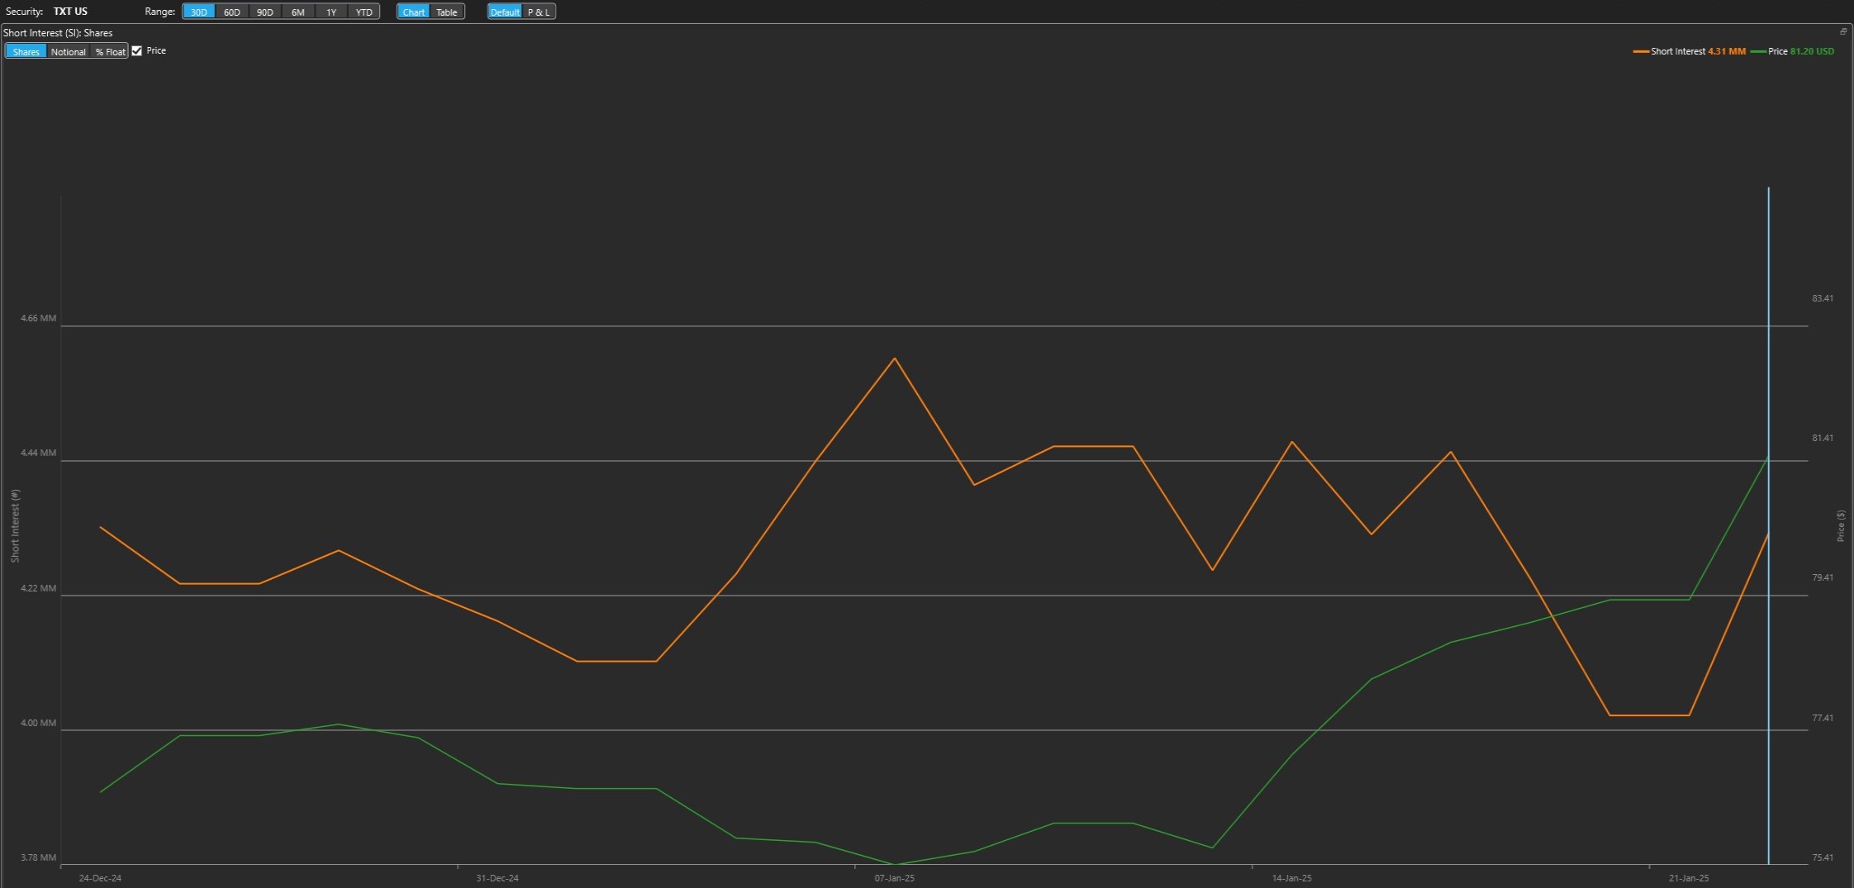
Task: Click the 07-Jan-25 date label
Action: (x=895, y=878)
